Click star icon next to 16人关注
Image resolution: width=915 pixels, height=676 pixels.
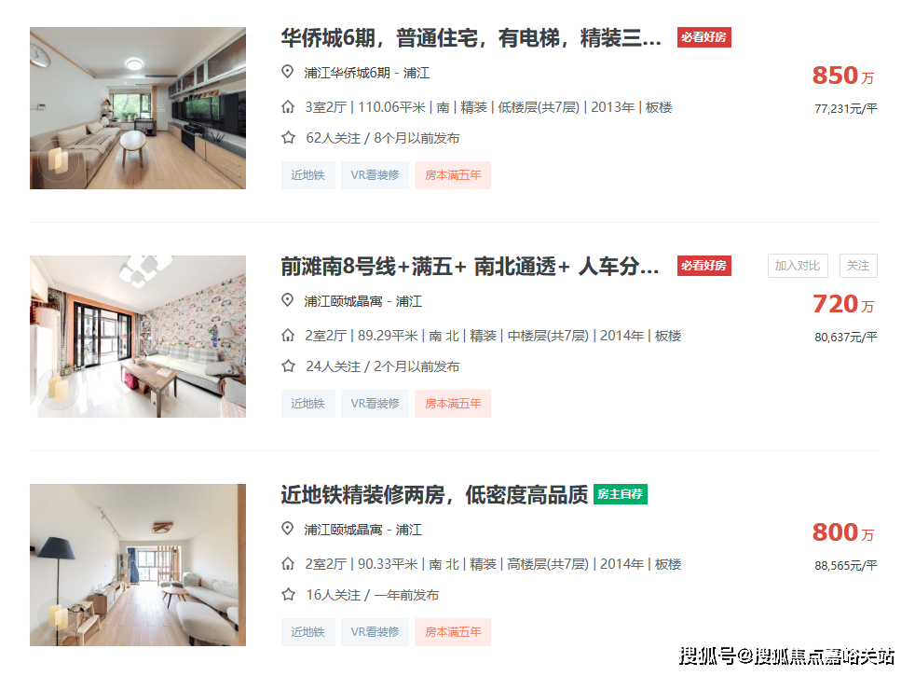click(288, 594)
